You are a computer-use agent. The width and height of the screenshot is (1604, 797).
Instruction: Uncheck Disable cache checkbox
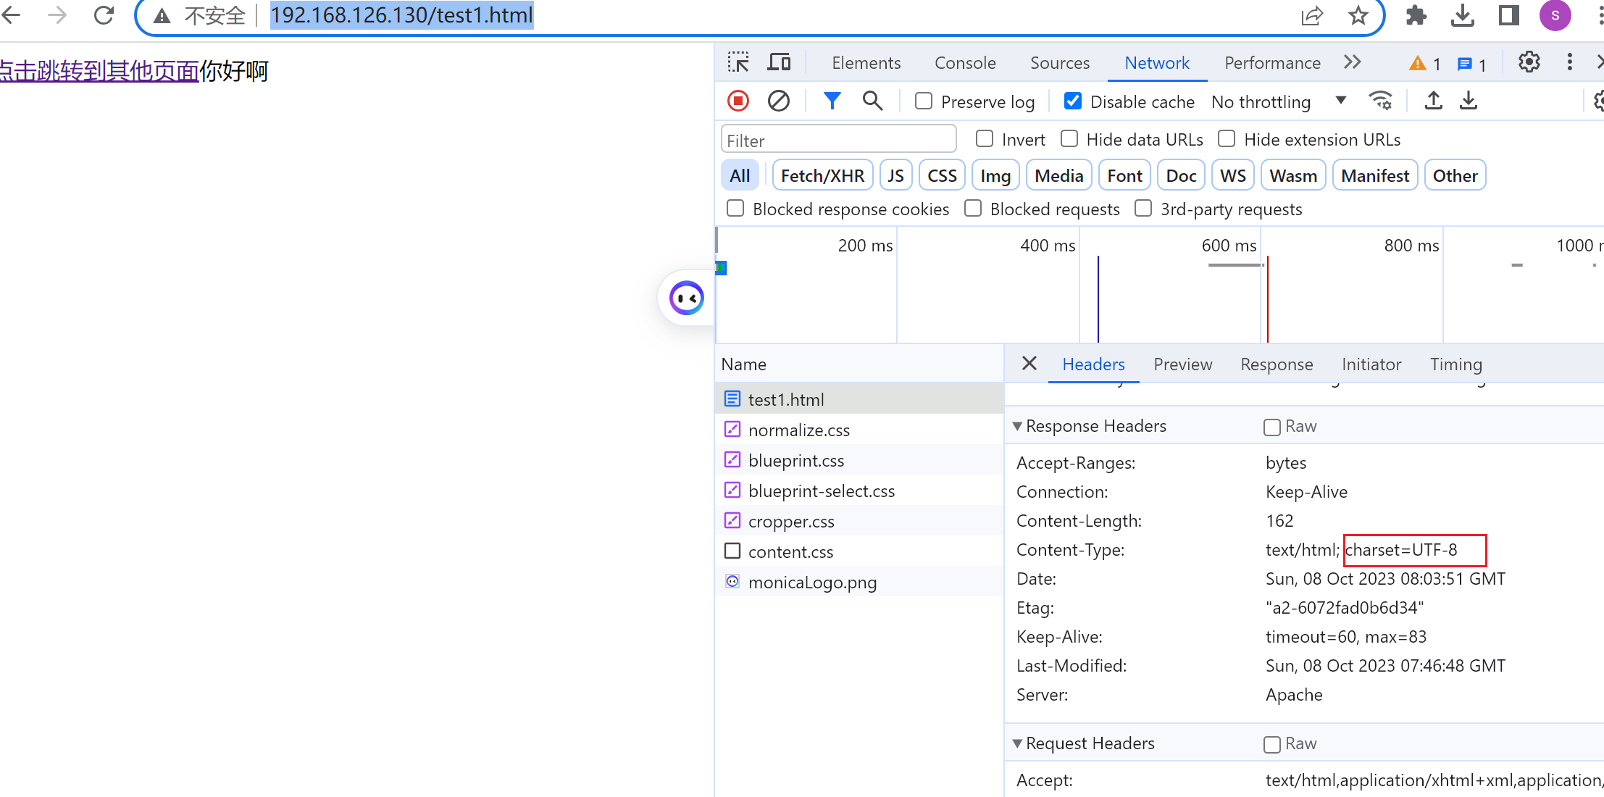pyautogui.click(x=1073, y=101)
